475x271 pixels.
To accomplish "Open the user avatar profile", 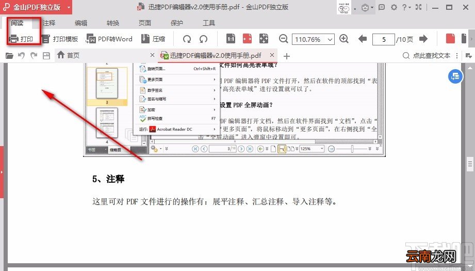I will [343, 7].
